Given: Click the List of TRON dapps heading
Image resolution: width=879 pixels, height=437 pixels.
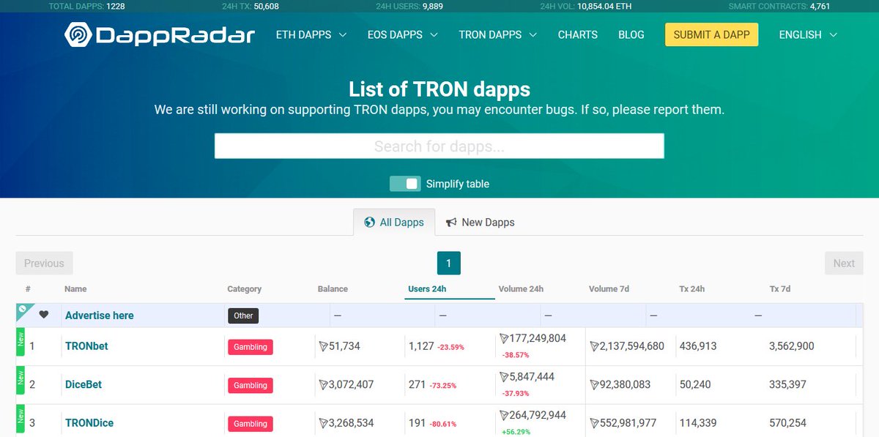Looking at the screenshot, I should tap(439, 90).
